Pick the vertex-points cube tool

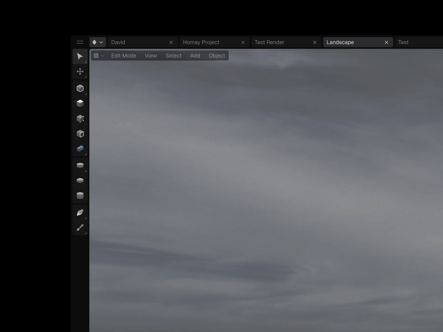click(80, 119)
